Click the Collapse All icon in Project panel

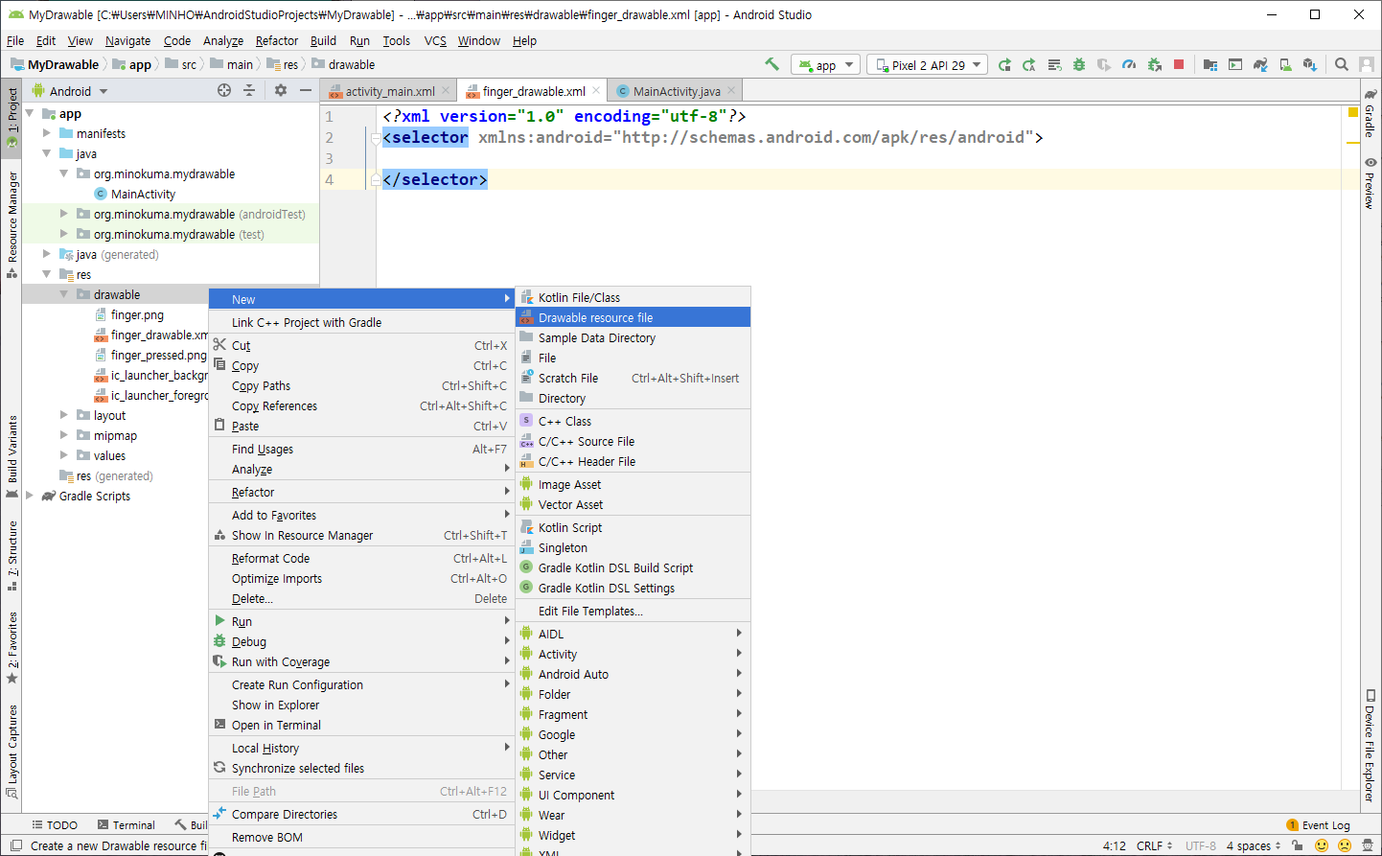pyautogui.click(x=249, y=90)
